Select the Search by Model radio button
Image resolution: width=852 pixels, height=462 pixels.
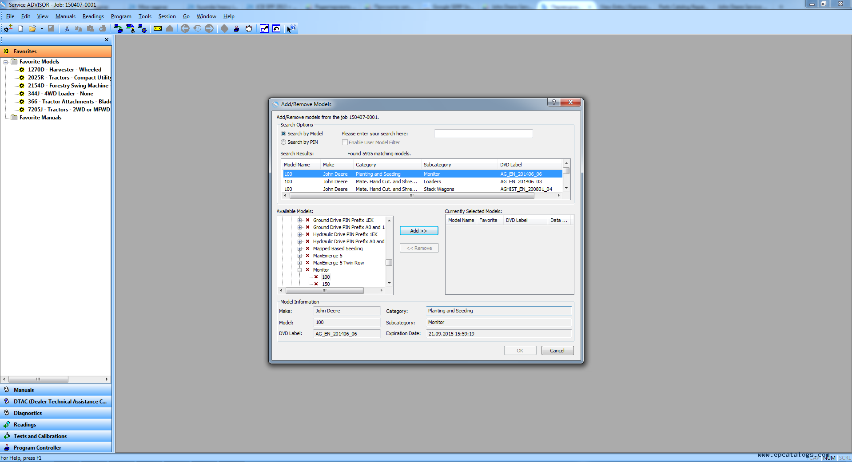(283, 134)
